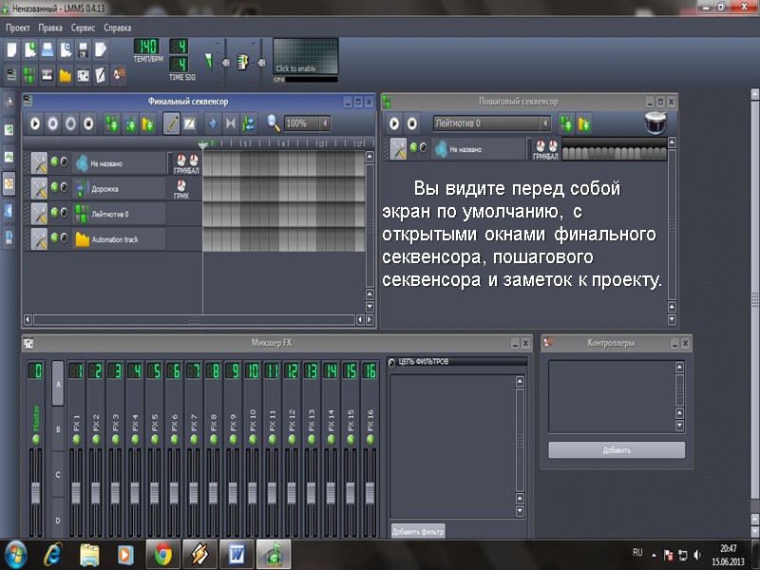Show the FX Mixer toolbar icon
The image size is (760, 570).
pyautogui.click(x=83, y=75)
